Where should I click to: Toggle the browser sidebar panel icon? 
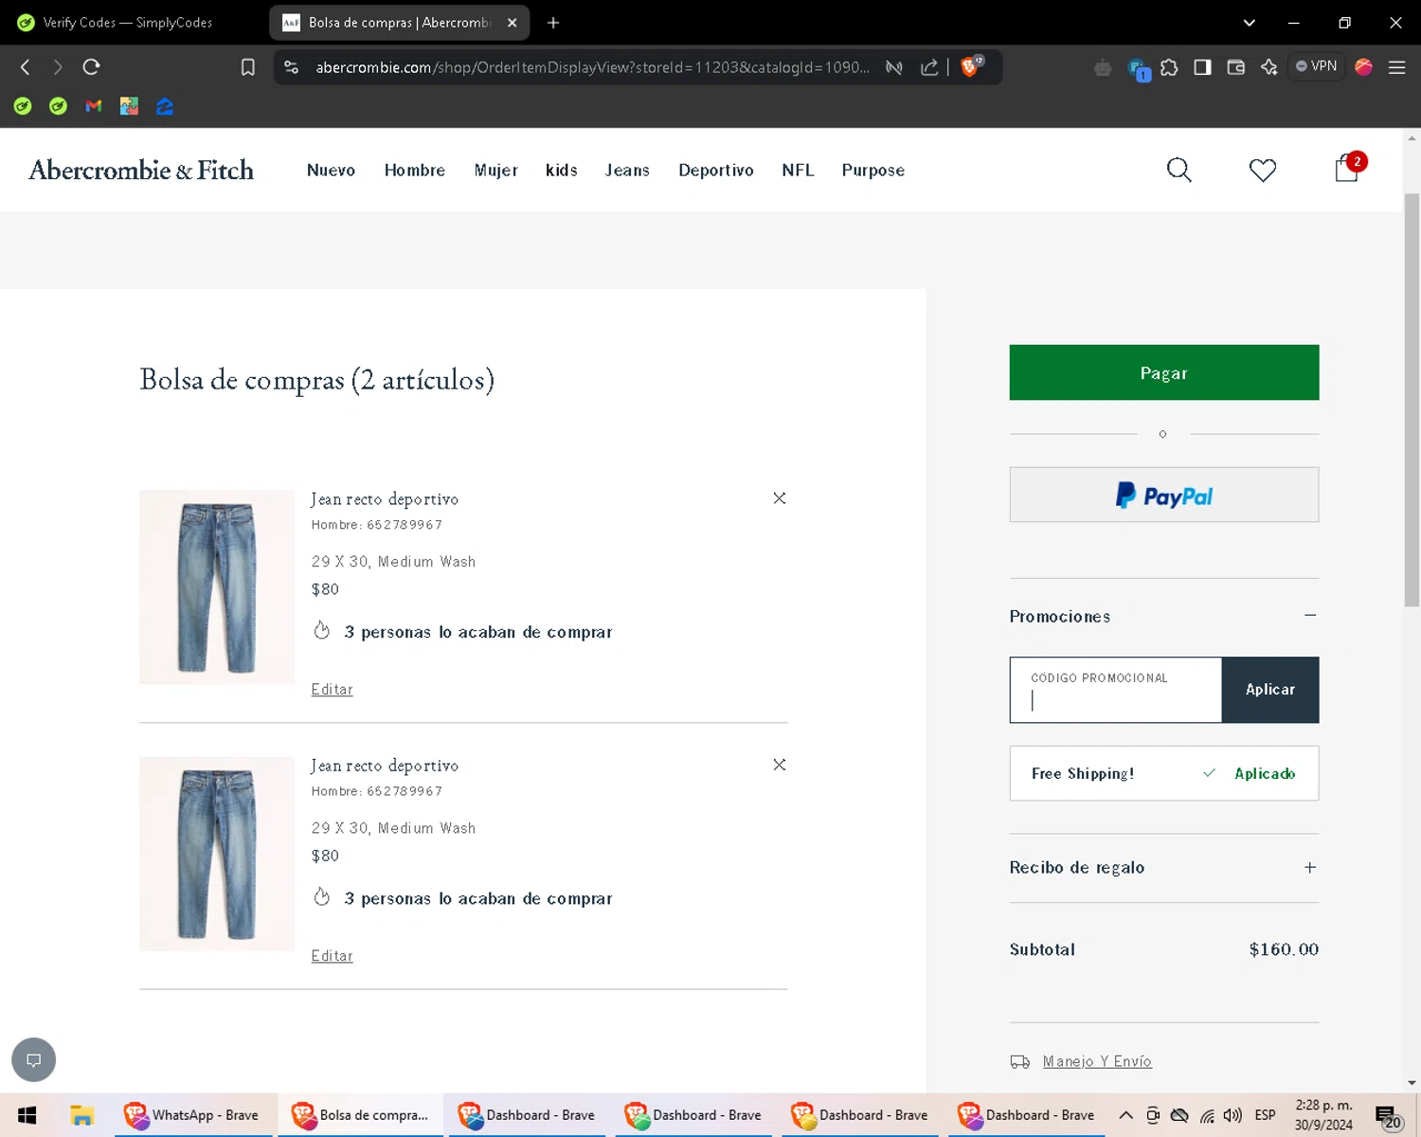click(1202, 67)
